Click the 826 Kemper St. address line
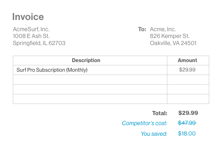 pos(170,36)
